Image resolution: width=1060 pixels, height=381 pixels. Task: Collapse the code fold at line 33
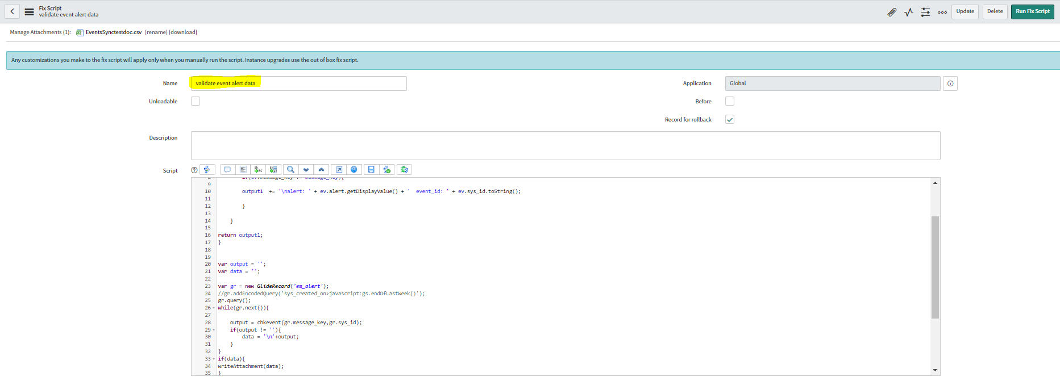214,359
